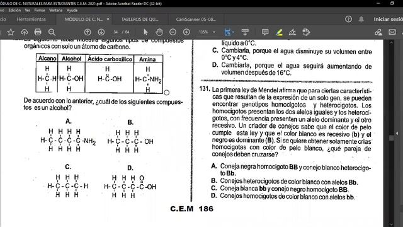Viewport: 403px width, 227px height.
Task: Click the scrollbar up arrow
Action: coord(392,42)
